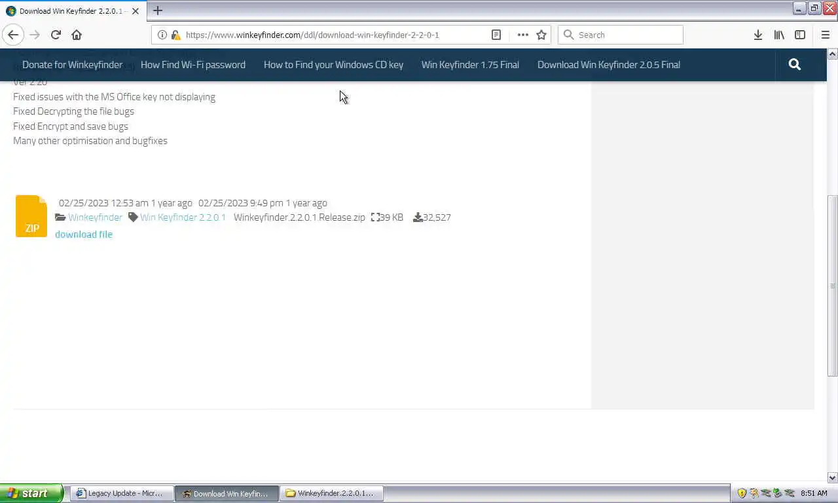Click the 39 KB file size text
This screenshot has width=838, height=503.
pyautogui.click(x=392, y=217)
